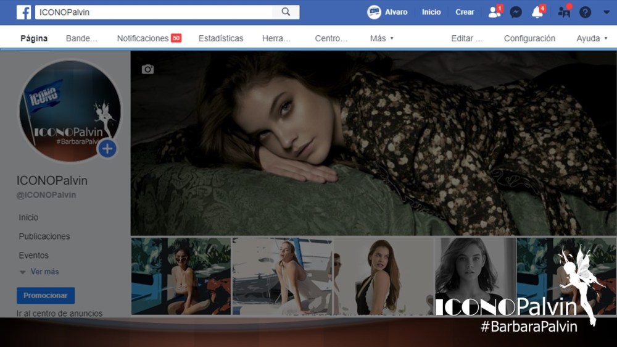Open notifications bell icon
Screen dimensions: 617x347
(x=537, y=12)
